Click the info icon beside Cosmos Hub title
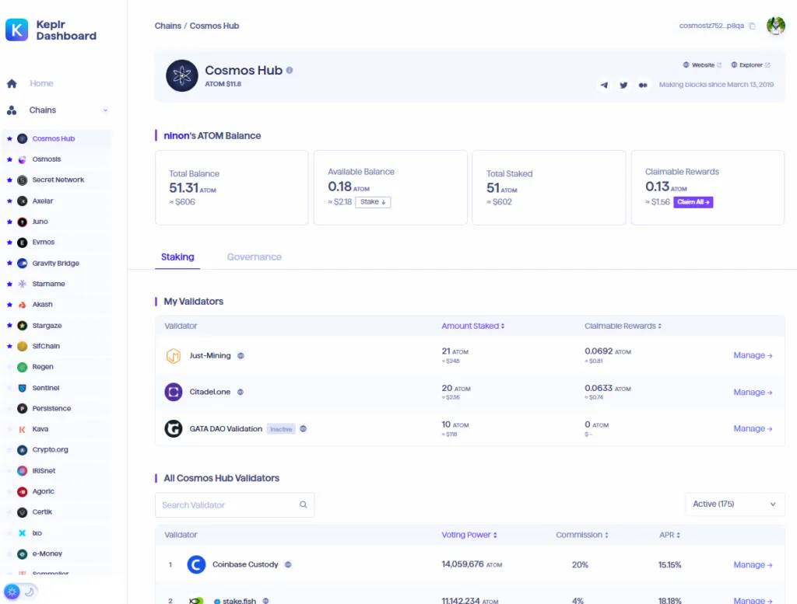 click(x=290, y=71)
